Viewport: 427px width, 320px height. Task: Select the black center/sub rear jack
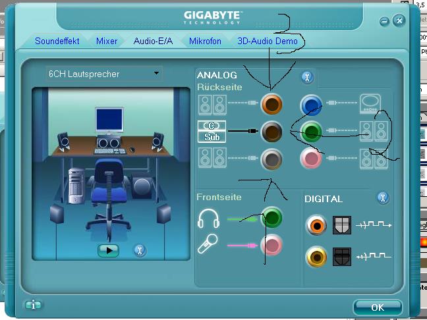point(271,132)
